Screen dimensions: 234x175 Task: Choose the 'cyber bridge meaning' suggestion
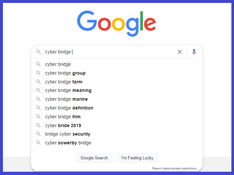pos(116,90)
